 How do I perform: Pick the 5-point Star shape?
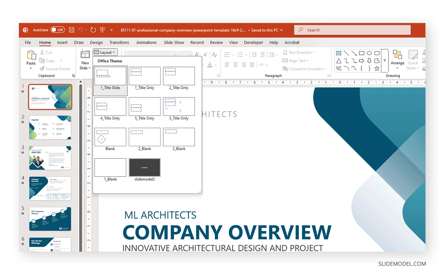[377, 68]
